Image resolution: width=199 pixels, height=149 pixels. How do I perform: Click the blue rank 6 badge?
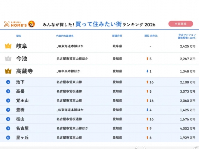pos(8,101)
